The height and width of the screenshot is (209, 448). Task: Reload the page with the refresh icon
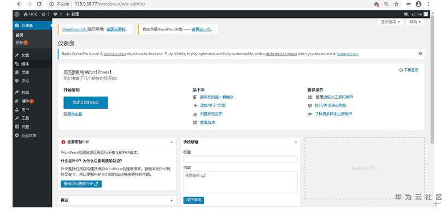coord(39,4)
